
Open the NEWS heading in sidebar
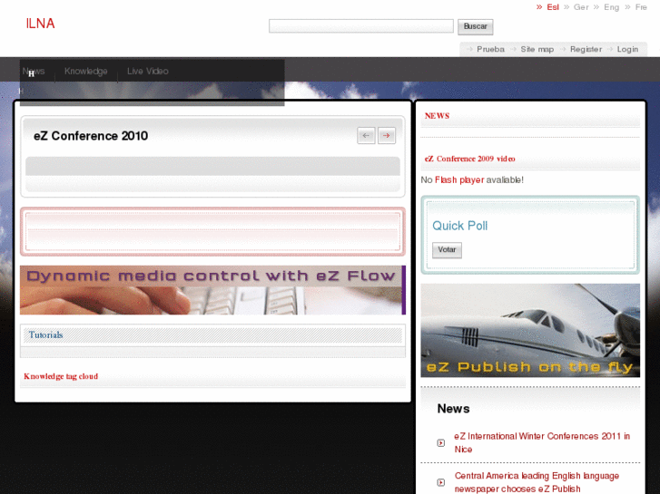tap(437, 116)
